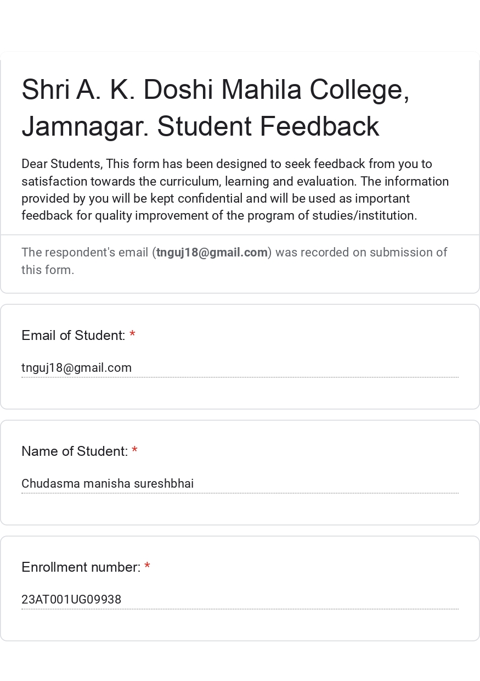Click the 'Chudasma manisha sureshbhai' name text
This screenshot has height=681, width=480.
point(108,484)
